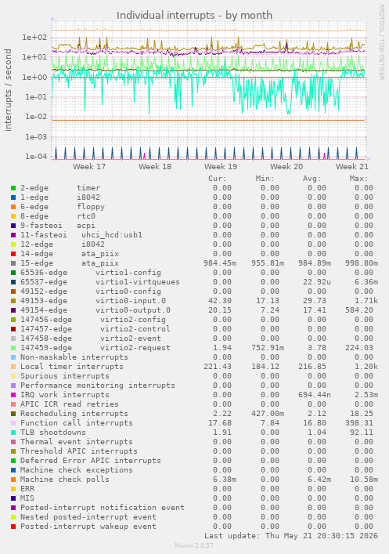Click the Munin 2.0.57 footer text
Screen dimensions: 389x554
pos(194,545)
